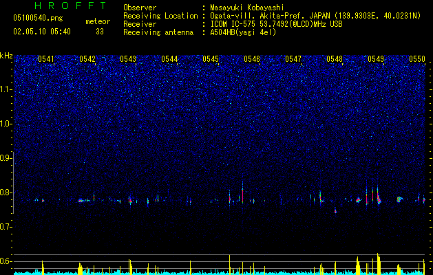Click the 0.8 kHz axis label
The image size is (433, 275).
pyautogui.click(x=6, y=192)
